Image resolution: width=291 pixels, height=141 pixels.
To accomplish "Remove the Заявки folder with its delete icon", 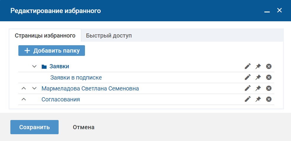I will click(x=269, y=67).
